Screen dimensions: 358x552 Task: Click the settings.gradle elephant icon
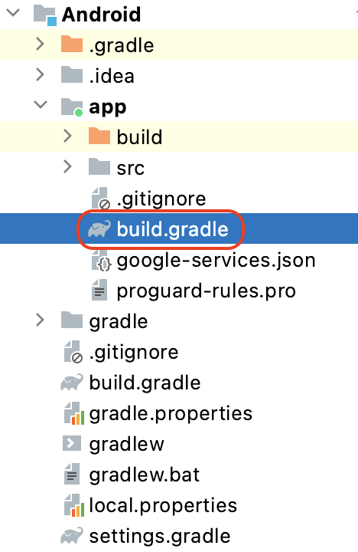72,536
